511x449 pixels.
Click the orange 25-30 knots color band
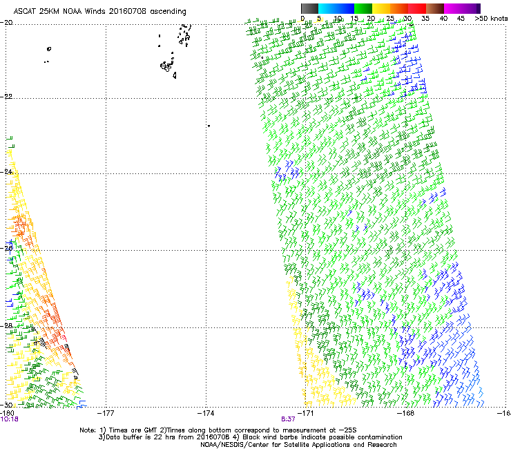click(x=399, y=8)
